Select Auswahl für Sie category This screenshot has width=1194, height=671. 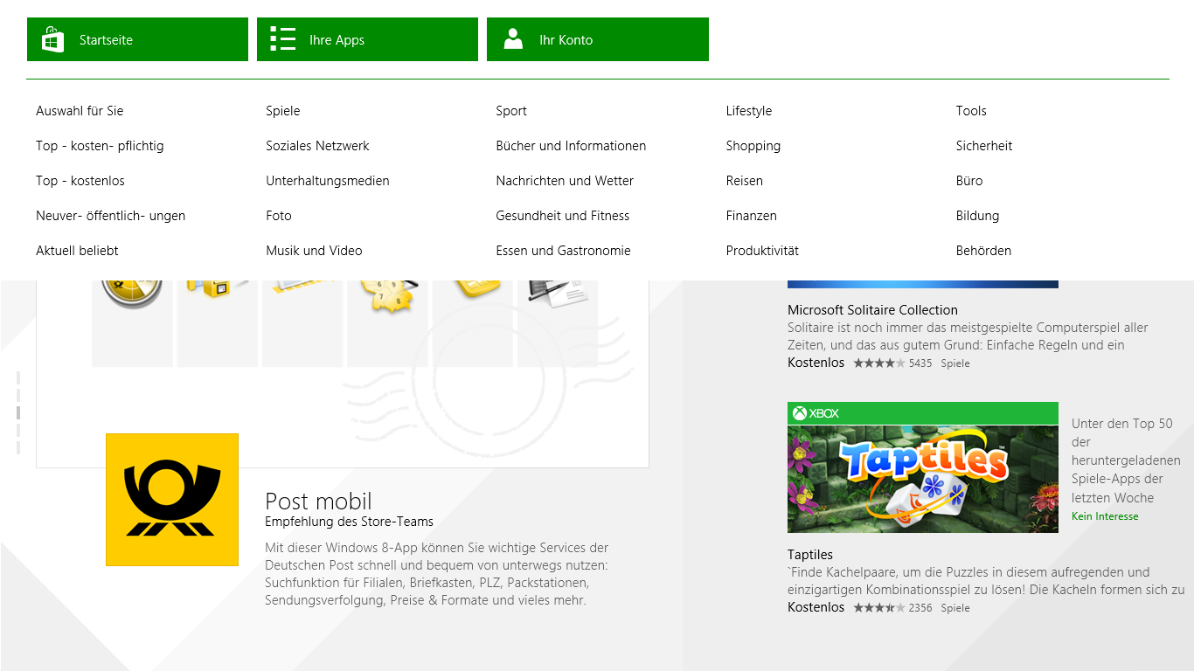(x=80, y=111)
